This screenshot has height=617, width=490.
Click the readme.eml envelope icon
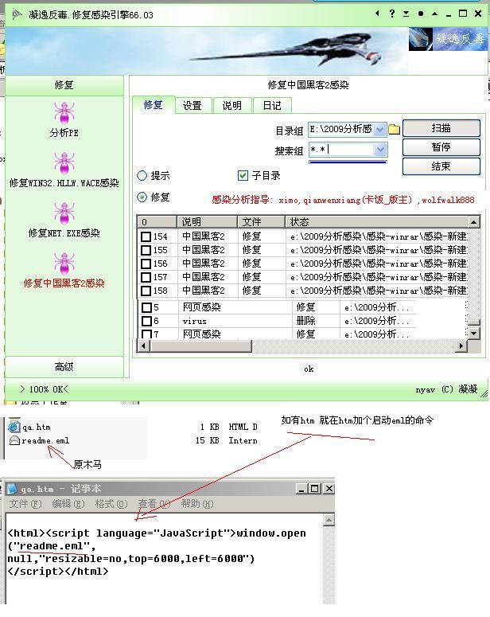(x=14, y=441)
